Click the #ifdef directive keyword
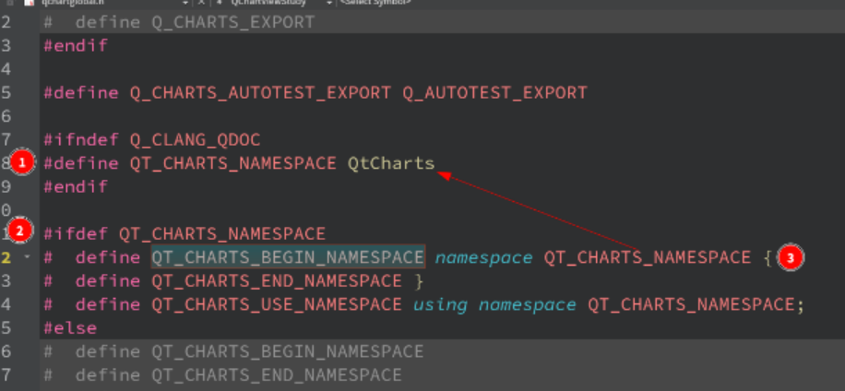Image resolution: width=845 pixels, height=391 pixels. tap(76, 233)
